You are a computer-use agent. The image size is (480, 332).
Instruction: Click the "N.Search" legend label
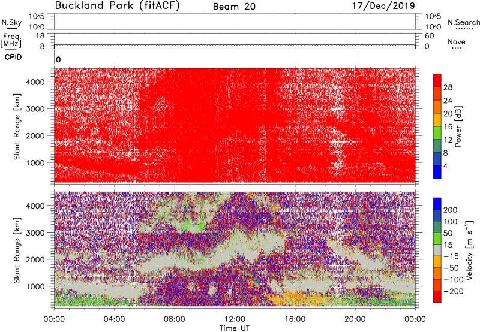(463, 22)
